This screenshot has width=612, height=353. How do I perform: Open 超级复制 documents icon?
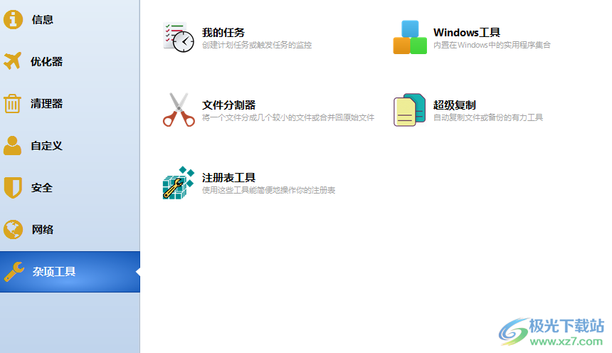(x=409, y=110)
